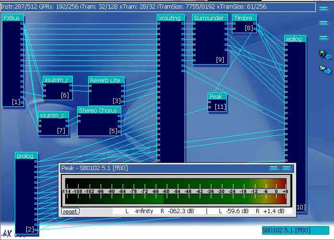
Task: Select the prolog plugin block
Action: pyautogui.click(x=26, y=193)
